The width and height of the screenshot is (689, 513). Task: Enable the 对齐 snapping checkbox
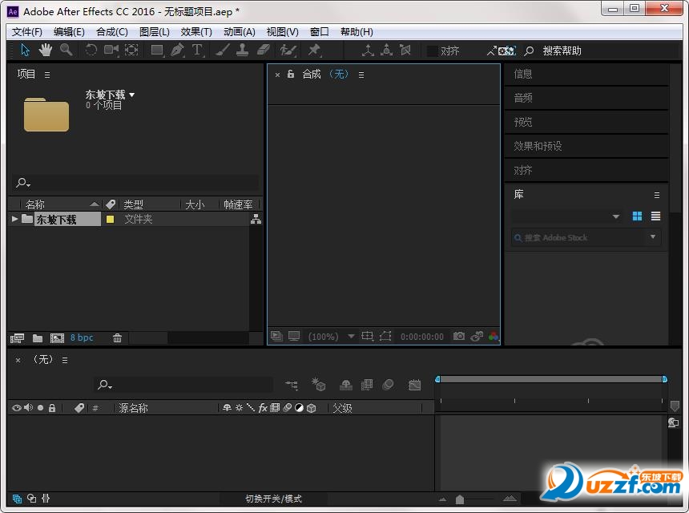pyautogui.click(x=433, y=50)
